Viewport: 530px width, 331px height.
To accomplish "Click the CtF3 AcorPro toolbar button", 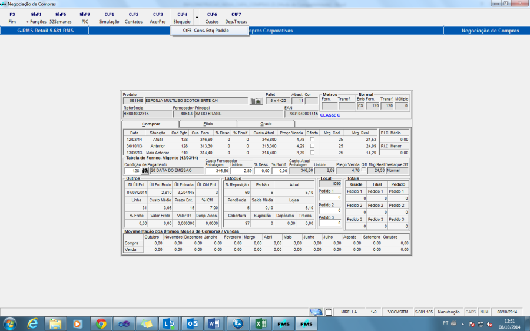I will 158,18.
